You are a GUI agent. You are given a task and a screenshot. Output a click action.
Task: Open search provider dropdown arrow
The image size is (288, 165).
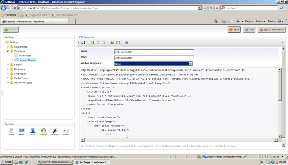tap(285, 8)
